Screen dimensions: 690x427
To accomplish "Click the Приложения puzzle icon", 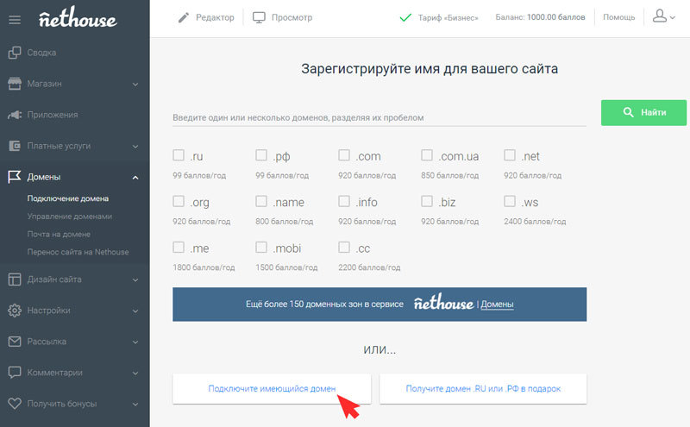I will 15,115.
